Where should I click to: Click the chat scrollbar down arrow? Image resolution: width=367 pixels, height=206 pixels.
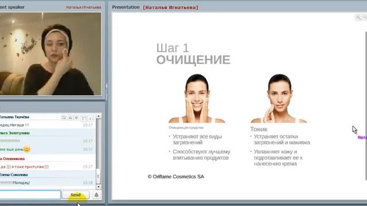click(99, 187)
